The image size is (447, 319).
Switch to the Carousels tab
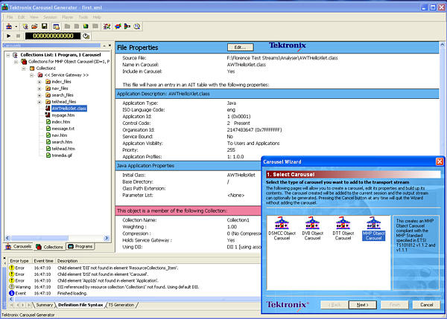19,246
